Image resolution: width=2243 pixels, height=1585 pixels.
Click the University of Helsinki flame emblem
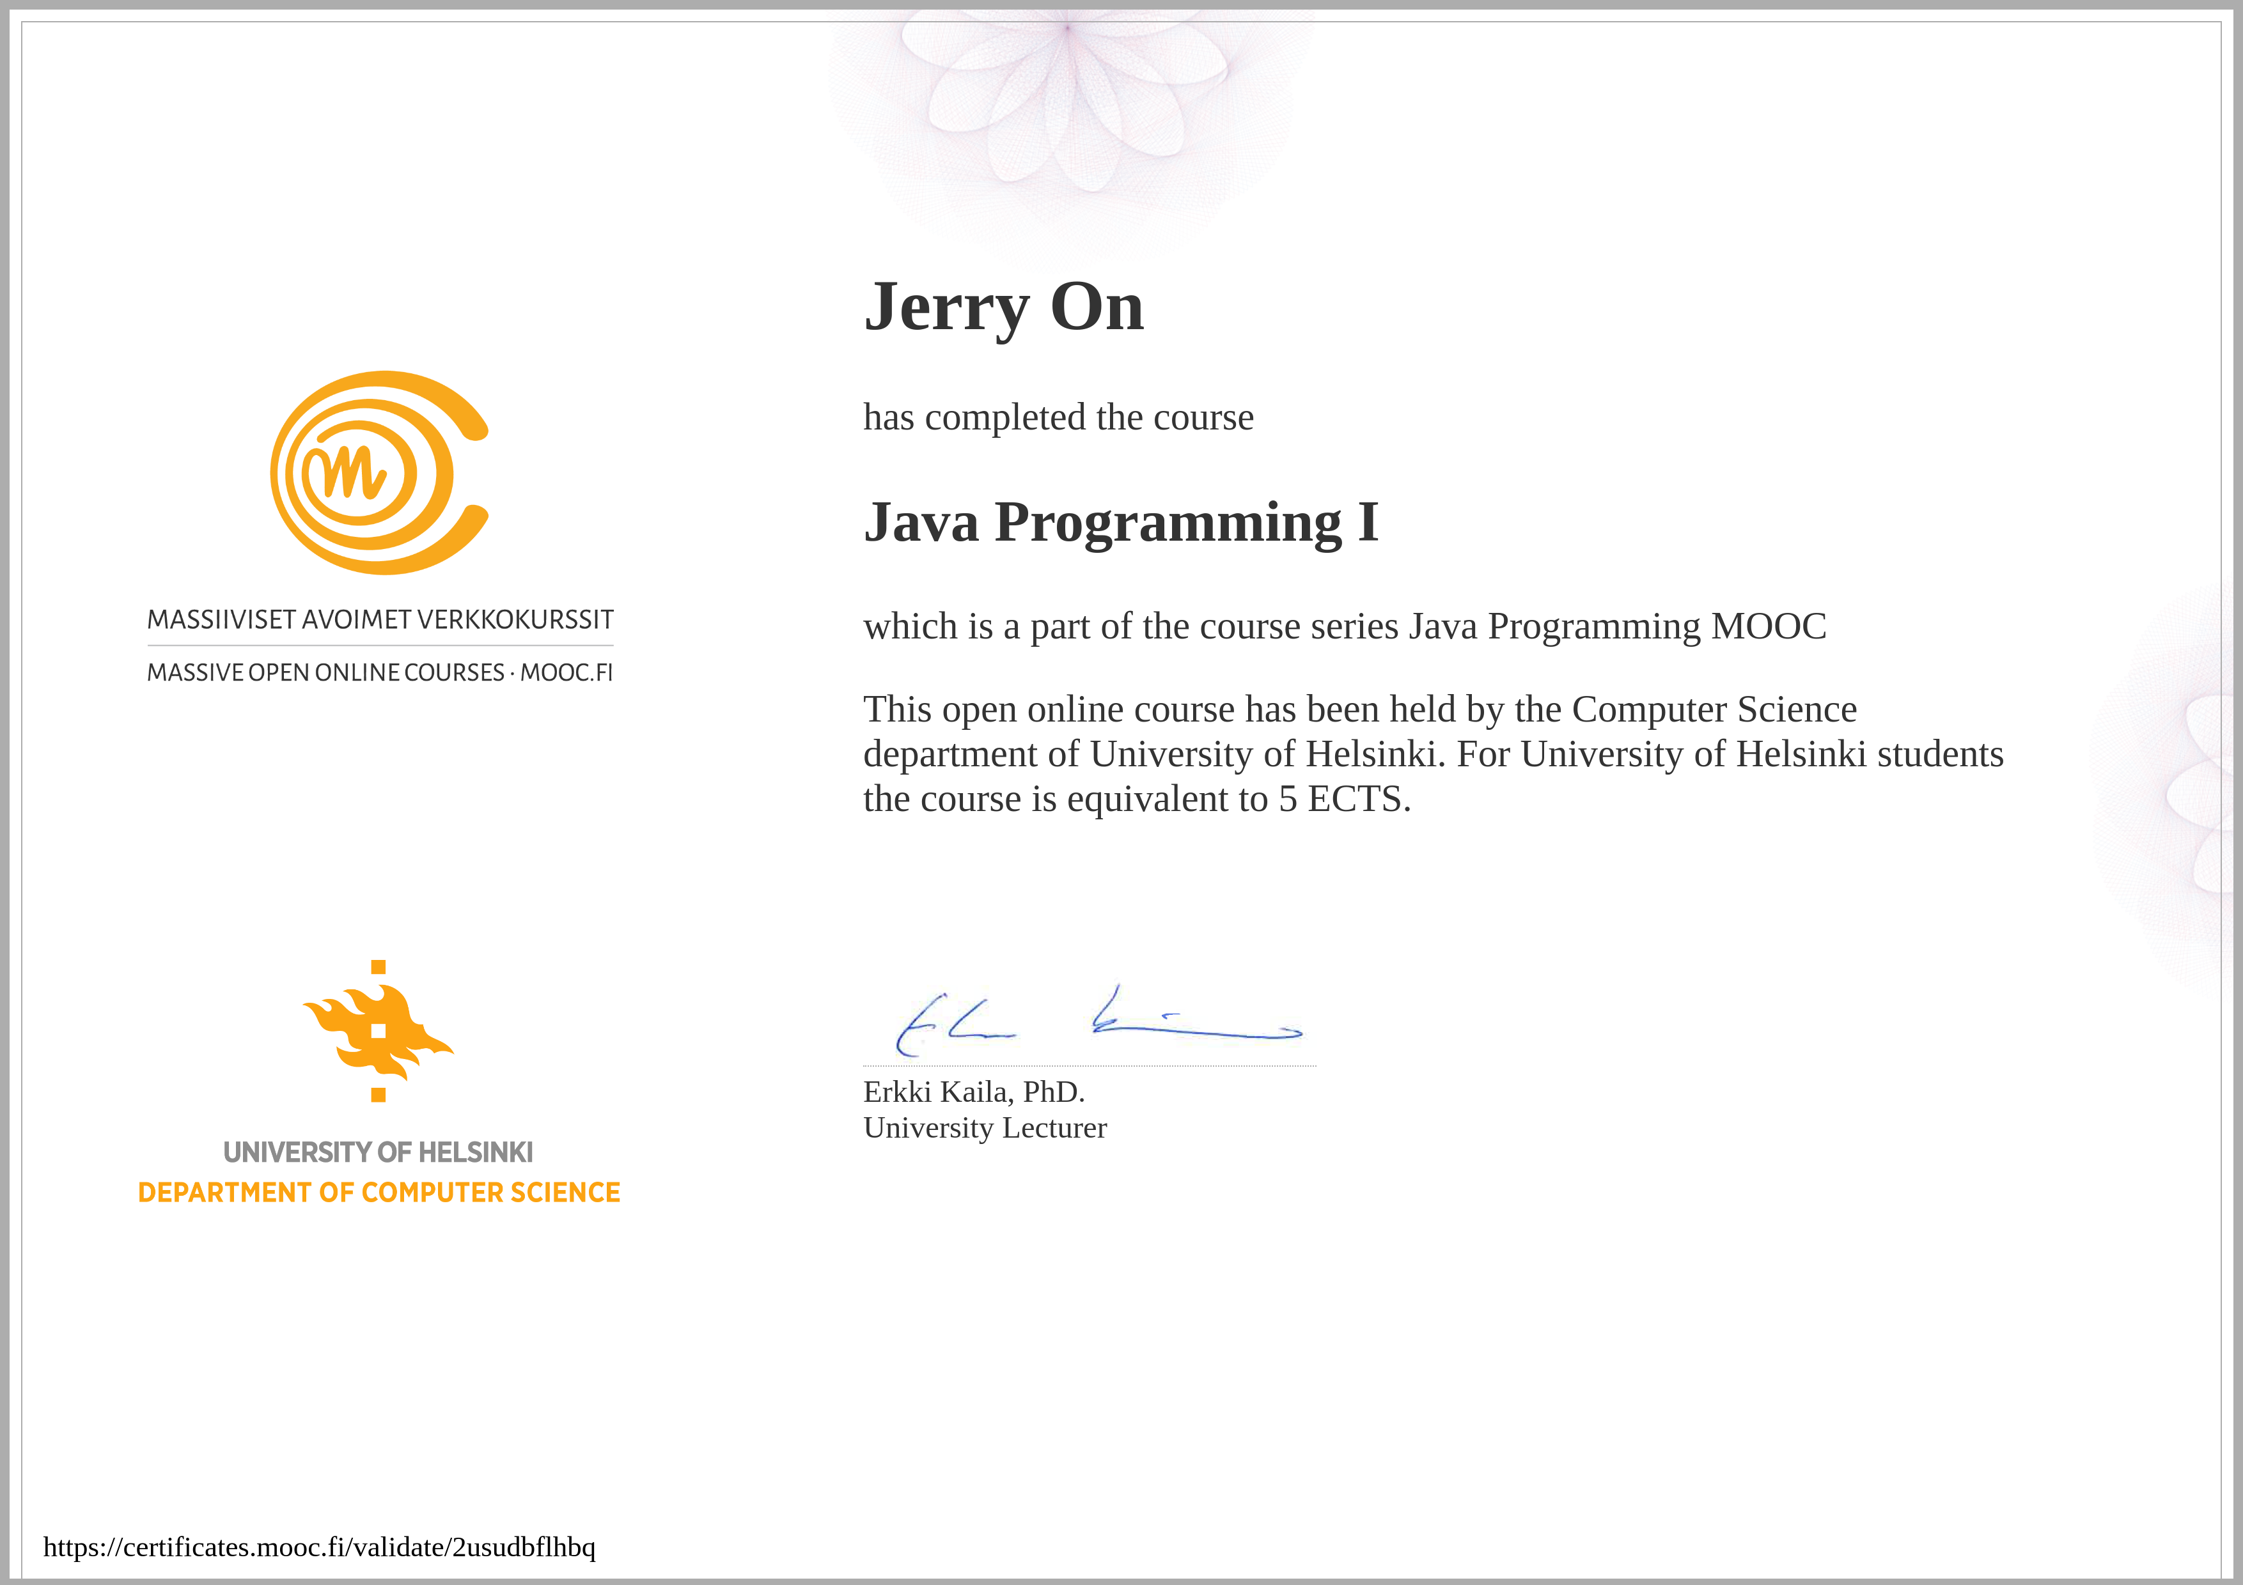(378, 1032)
